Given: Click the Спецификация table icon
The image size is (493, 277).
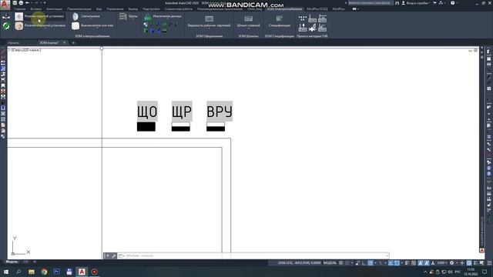Looking at the screenshot, I should tap(279, 18).
